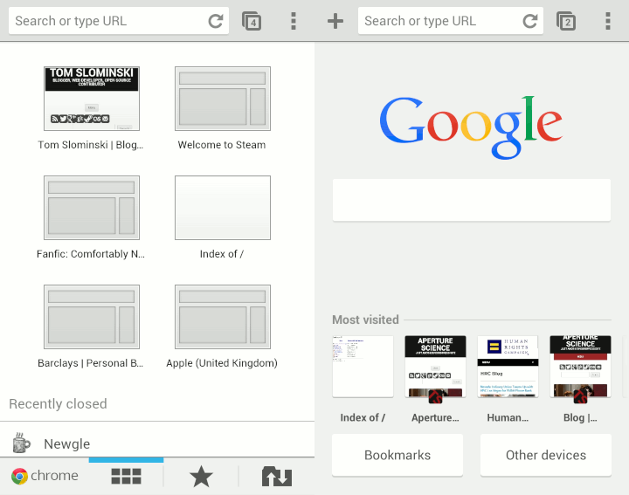629x495 pixels.
Task: Open the Bookmarks button
Action: click(397, 455)
